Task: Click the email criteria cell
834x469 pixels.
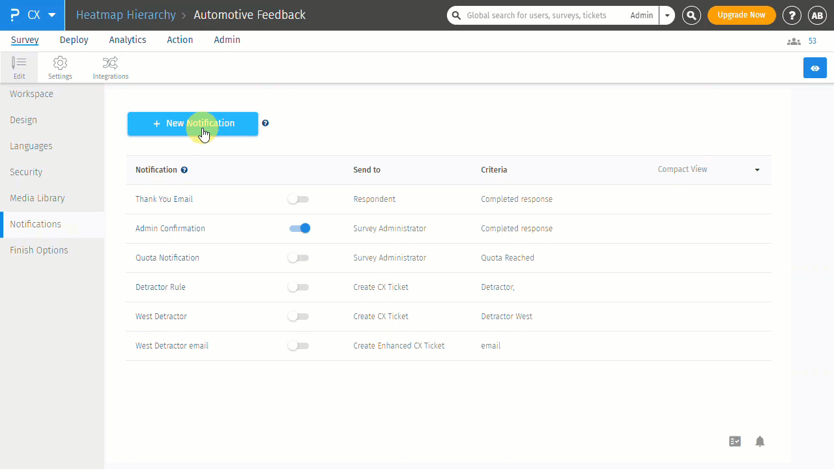Action: 491,346
